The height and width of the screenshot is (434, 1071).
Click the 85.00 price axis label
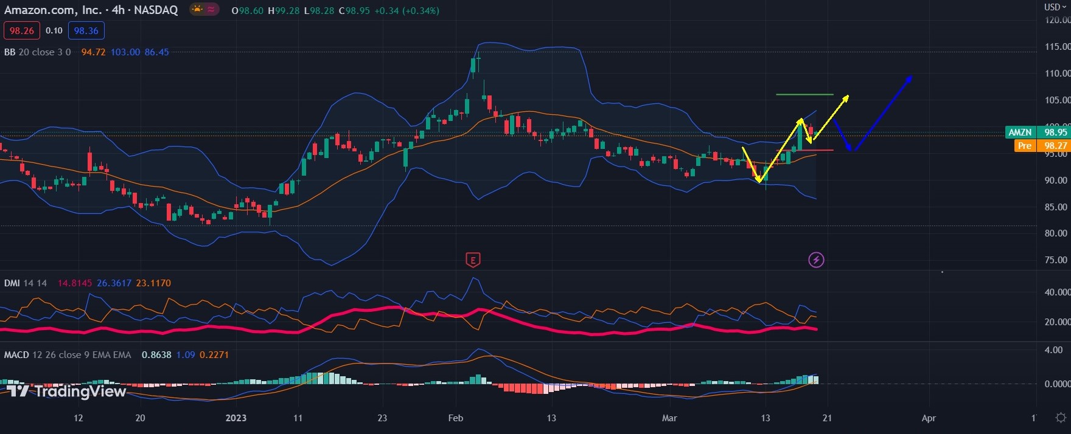tap(1056, 207)
